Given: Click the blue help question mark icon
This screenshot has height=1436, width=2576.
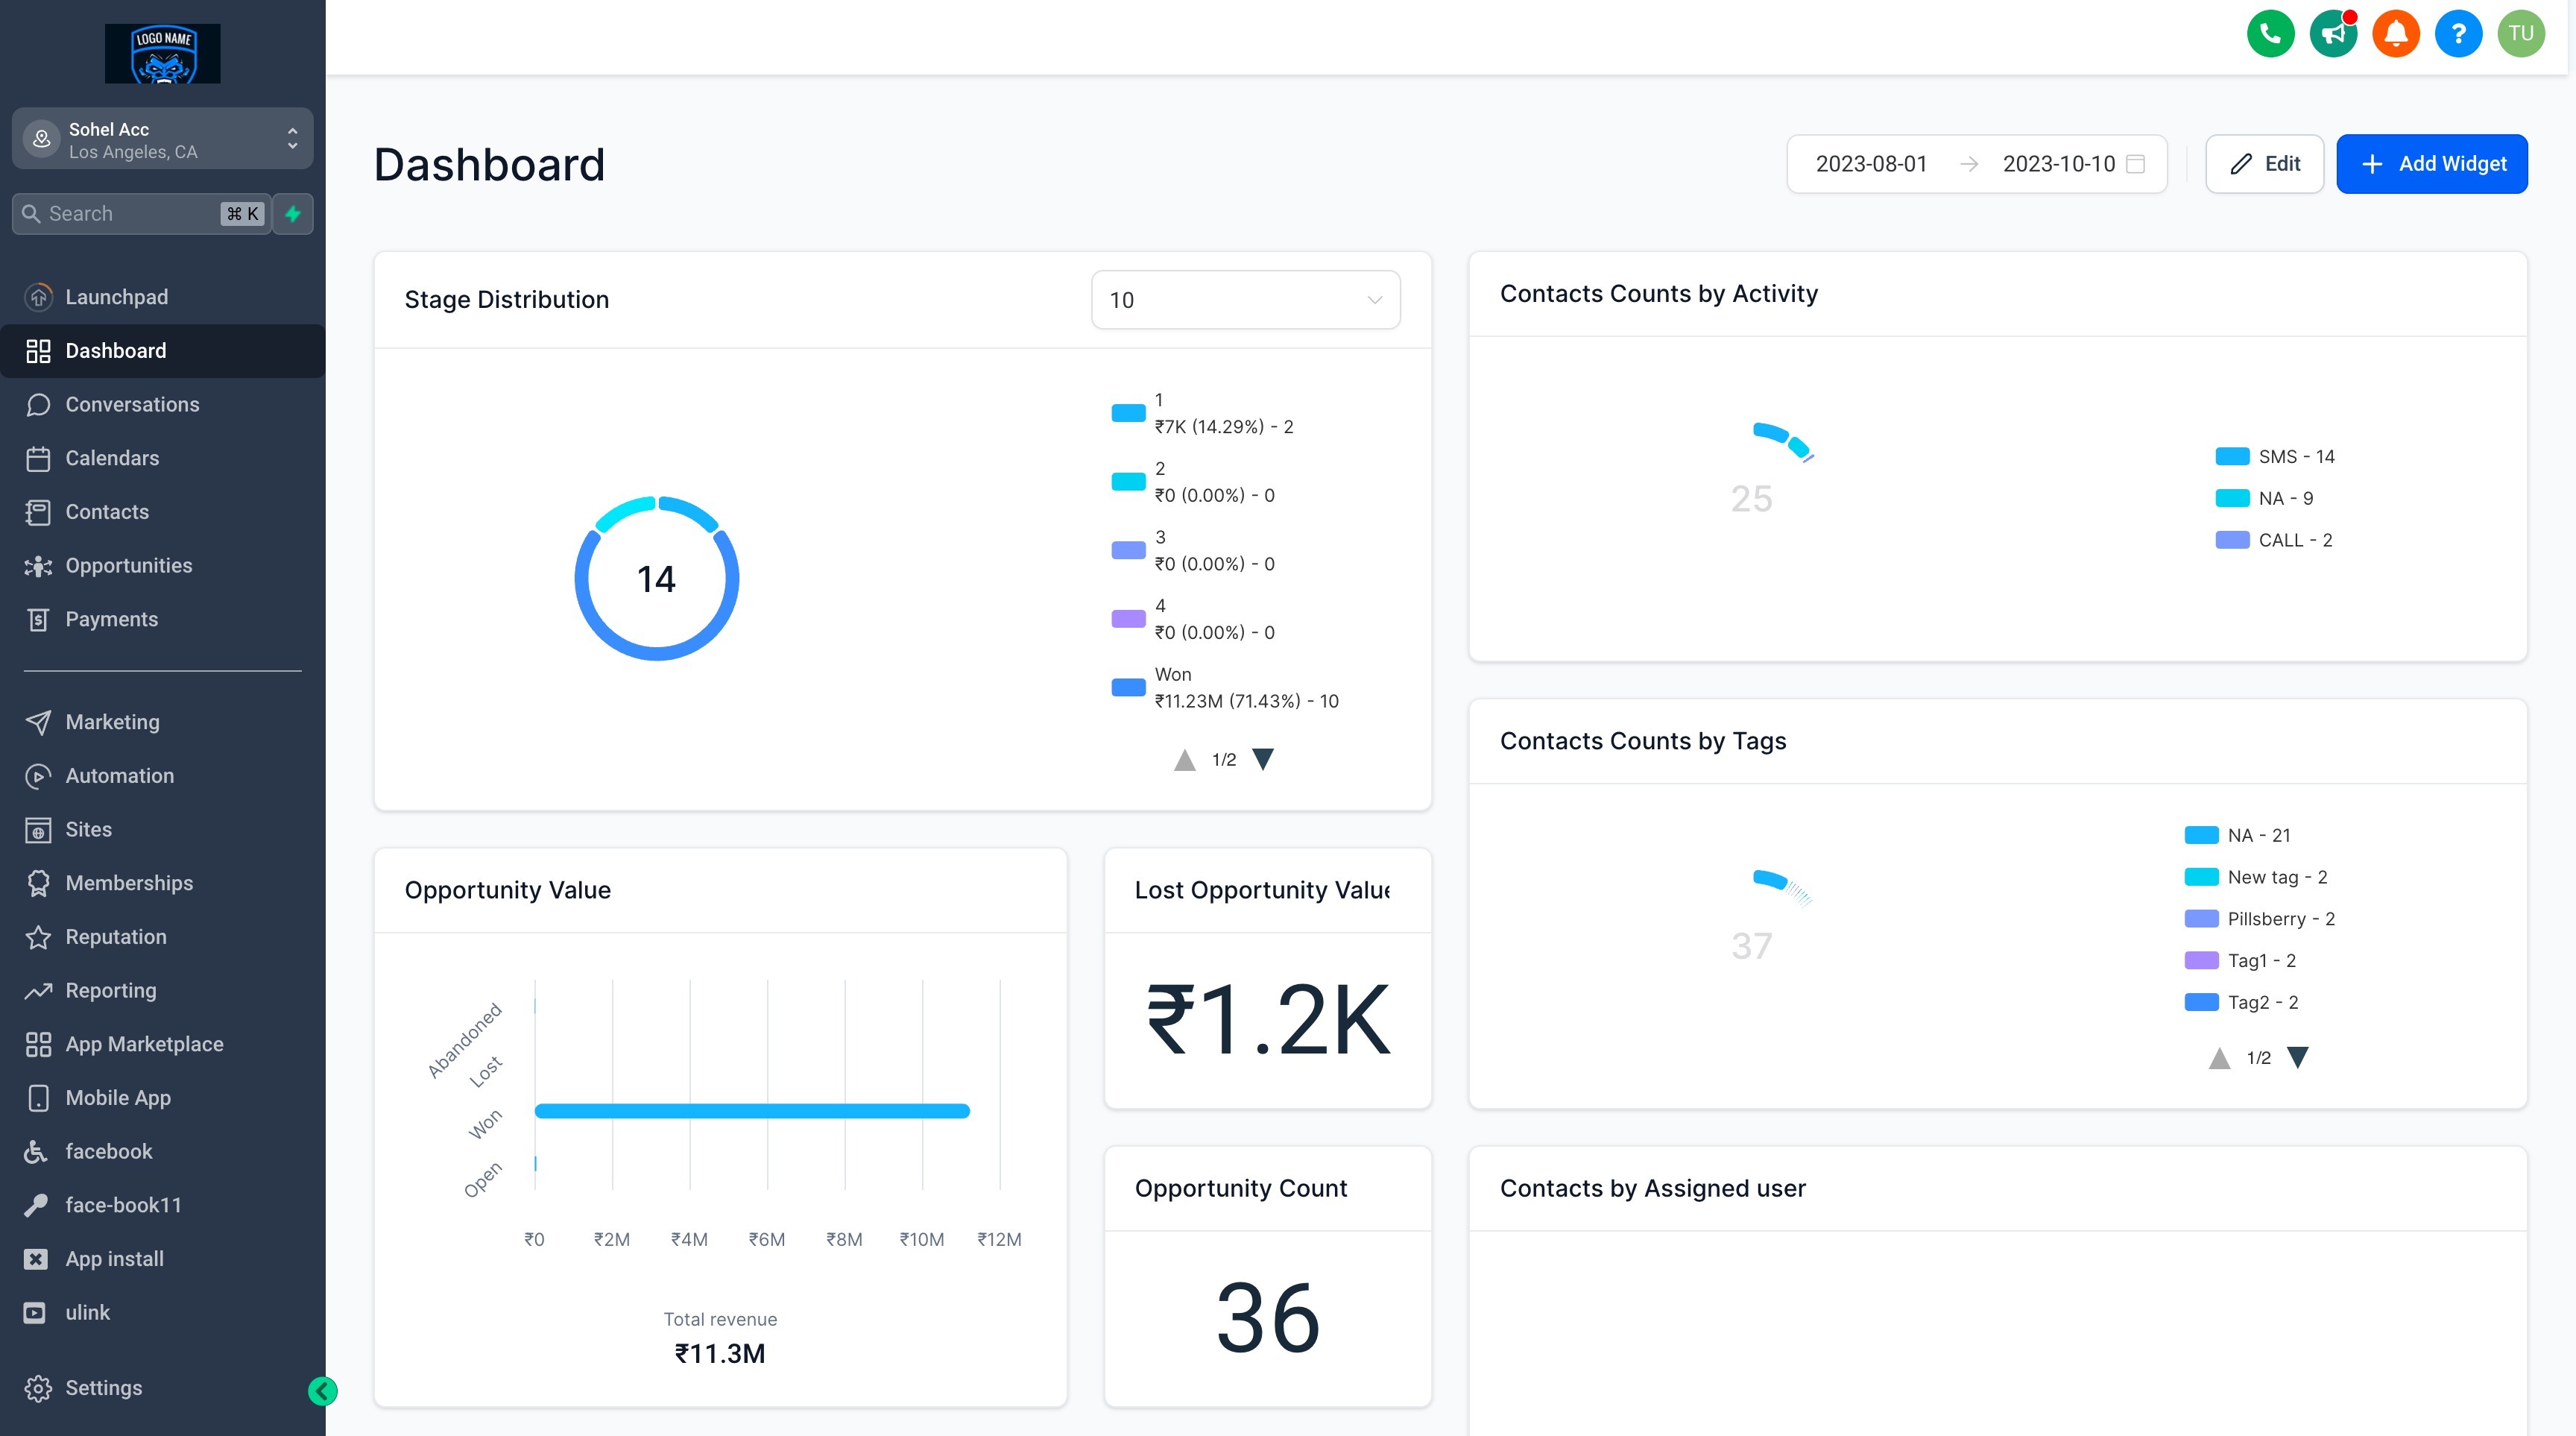Looking at the screenshot, I should click(2458, 34).
